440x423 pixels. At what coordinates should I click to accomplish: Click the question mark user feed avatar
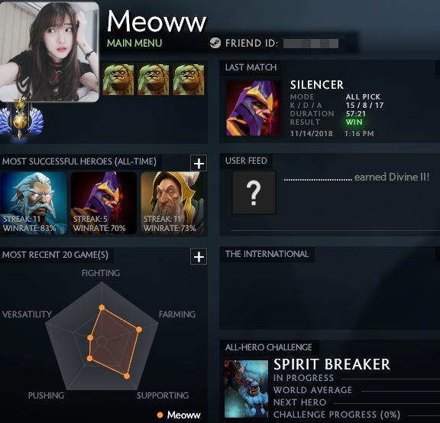click(x=254, y=192)
